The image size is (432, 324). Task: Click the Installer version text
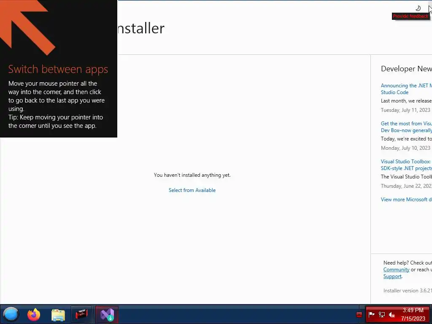pyautogui.click(x=408, y=290)
